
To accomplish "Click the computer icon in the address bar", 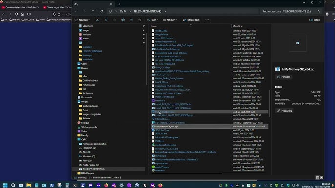I will pyautogui.click(x=110, y=11).
